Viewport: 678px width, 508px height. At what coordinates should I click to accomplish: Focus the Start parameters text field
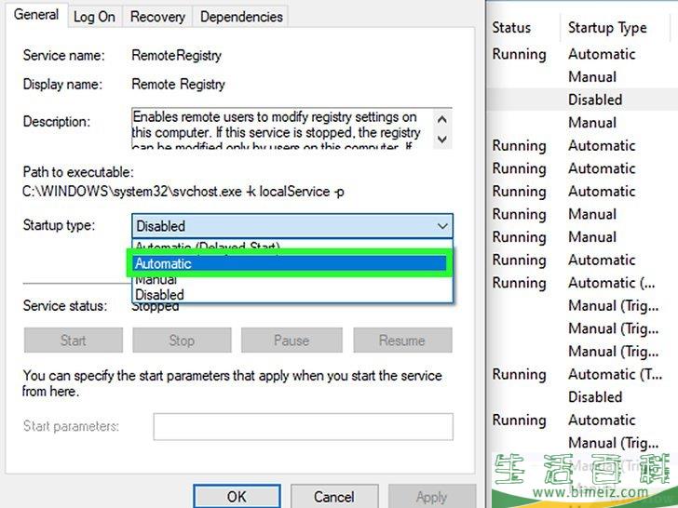pos(303,427)
